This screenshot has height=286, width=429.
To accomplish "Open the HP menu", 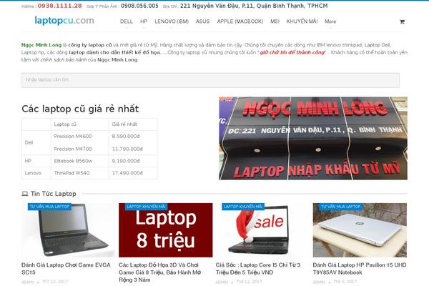I will pos(144,21).
